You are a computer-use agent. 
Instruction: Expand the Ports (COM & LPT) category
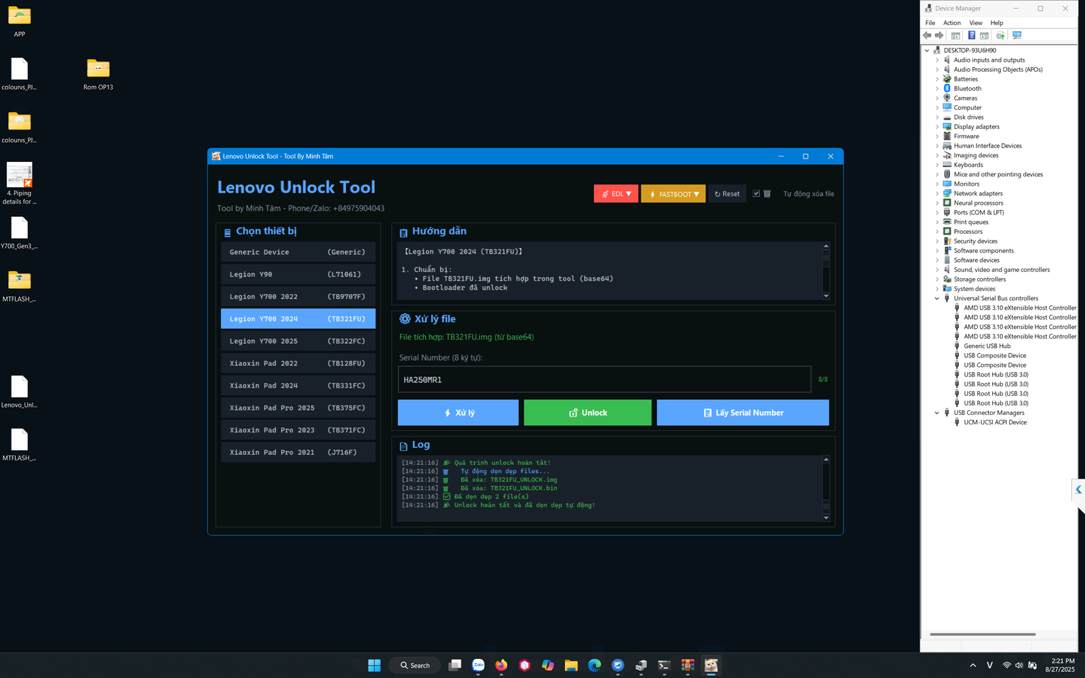pos(937,213)
